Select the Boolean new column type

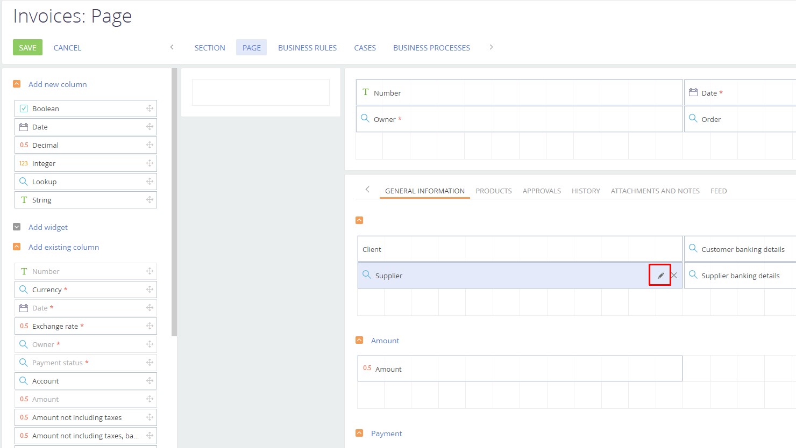coord(86,109)
